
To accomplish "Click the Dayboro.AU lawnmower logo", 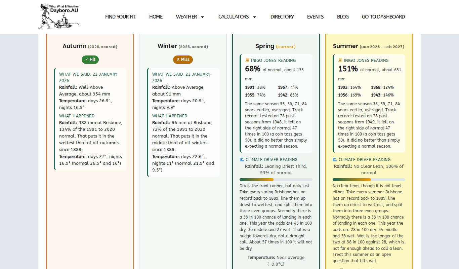I will 59,16.
